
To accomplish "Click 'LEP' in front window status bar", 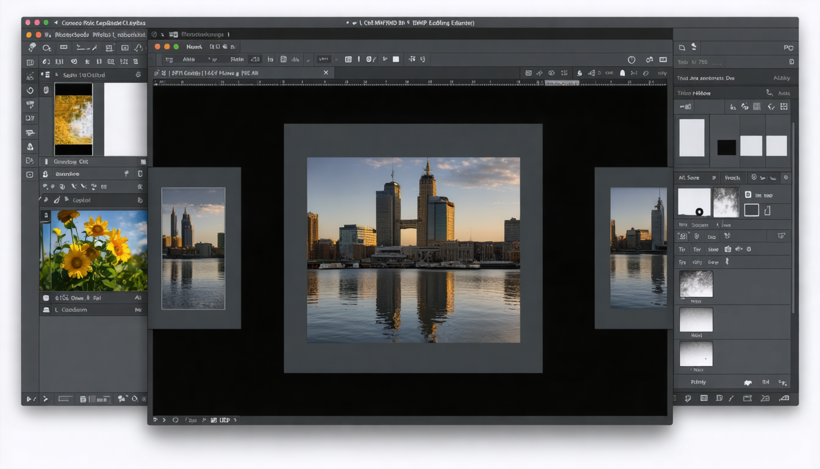I will [x=225, y=420].
